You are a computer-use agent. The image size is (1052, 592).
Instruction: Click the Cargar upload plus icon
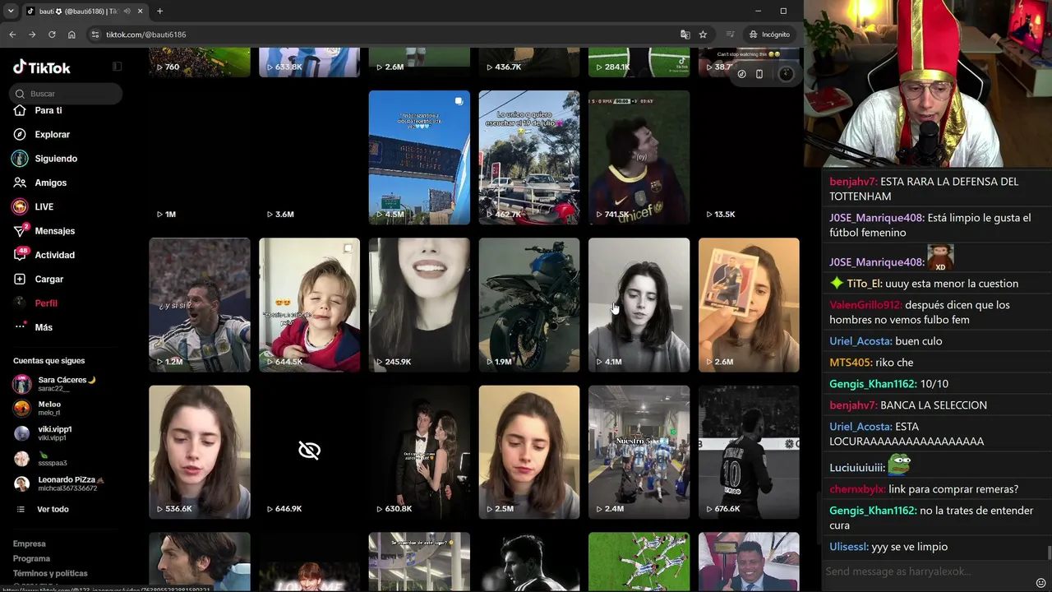pyautogui.click(x=20, y=279)
